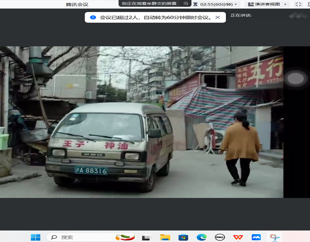Image resolution: width=310 pixels, height=242 pixels.
Task: Open the Dell app in the taskbar
Action: coord(219,237)
